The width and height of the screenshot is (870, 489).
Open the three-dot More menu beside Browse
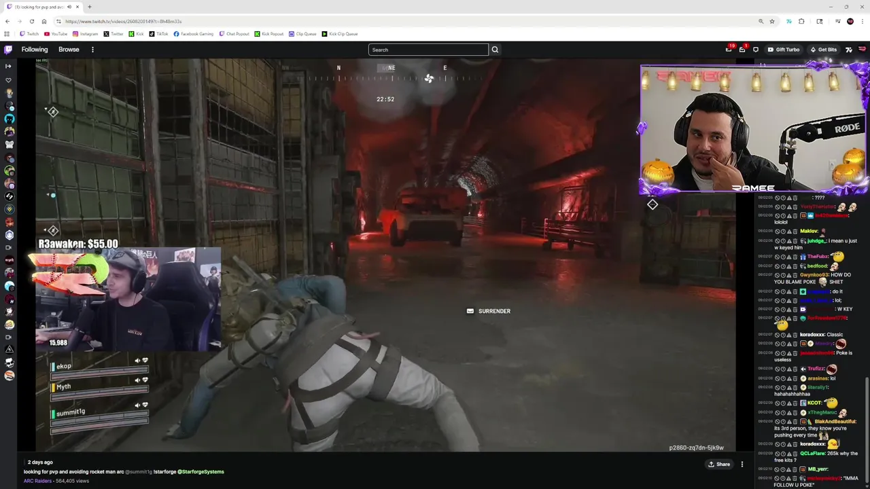[92, 50]
